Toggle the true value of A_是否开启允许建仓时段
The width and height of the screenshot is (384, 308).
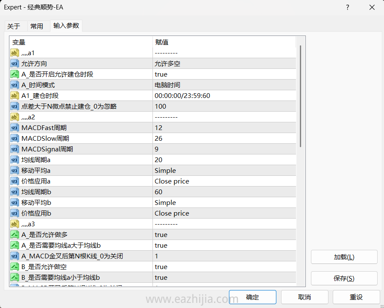tap(224, 74)
